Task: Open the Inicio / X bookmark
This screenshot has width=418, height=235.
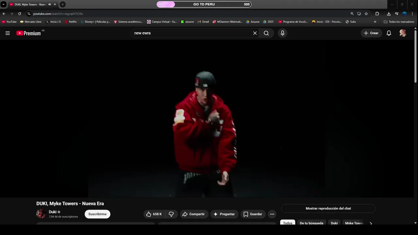Action: coord(53,22)
